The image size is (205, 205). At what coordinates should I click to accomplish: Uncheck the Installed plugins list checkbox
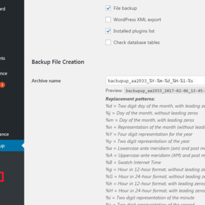(x=108, y=31)
